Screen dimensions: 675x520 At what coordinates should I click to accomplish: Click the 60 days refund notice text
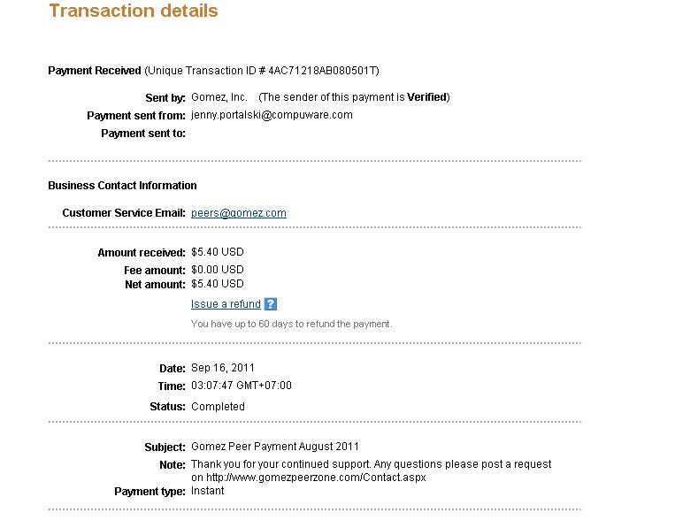[291, 324]
